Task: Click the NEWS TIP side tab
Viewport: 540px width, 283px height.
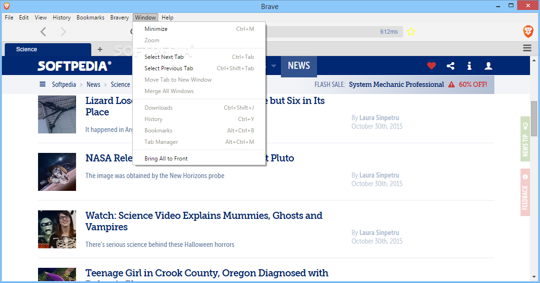Action: click(525, 139)
